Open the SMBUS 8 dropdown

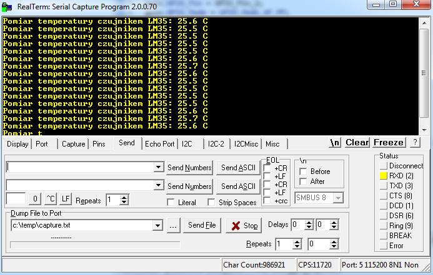[338, 198]
